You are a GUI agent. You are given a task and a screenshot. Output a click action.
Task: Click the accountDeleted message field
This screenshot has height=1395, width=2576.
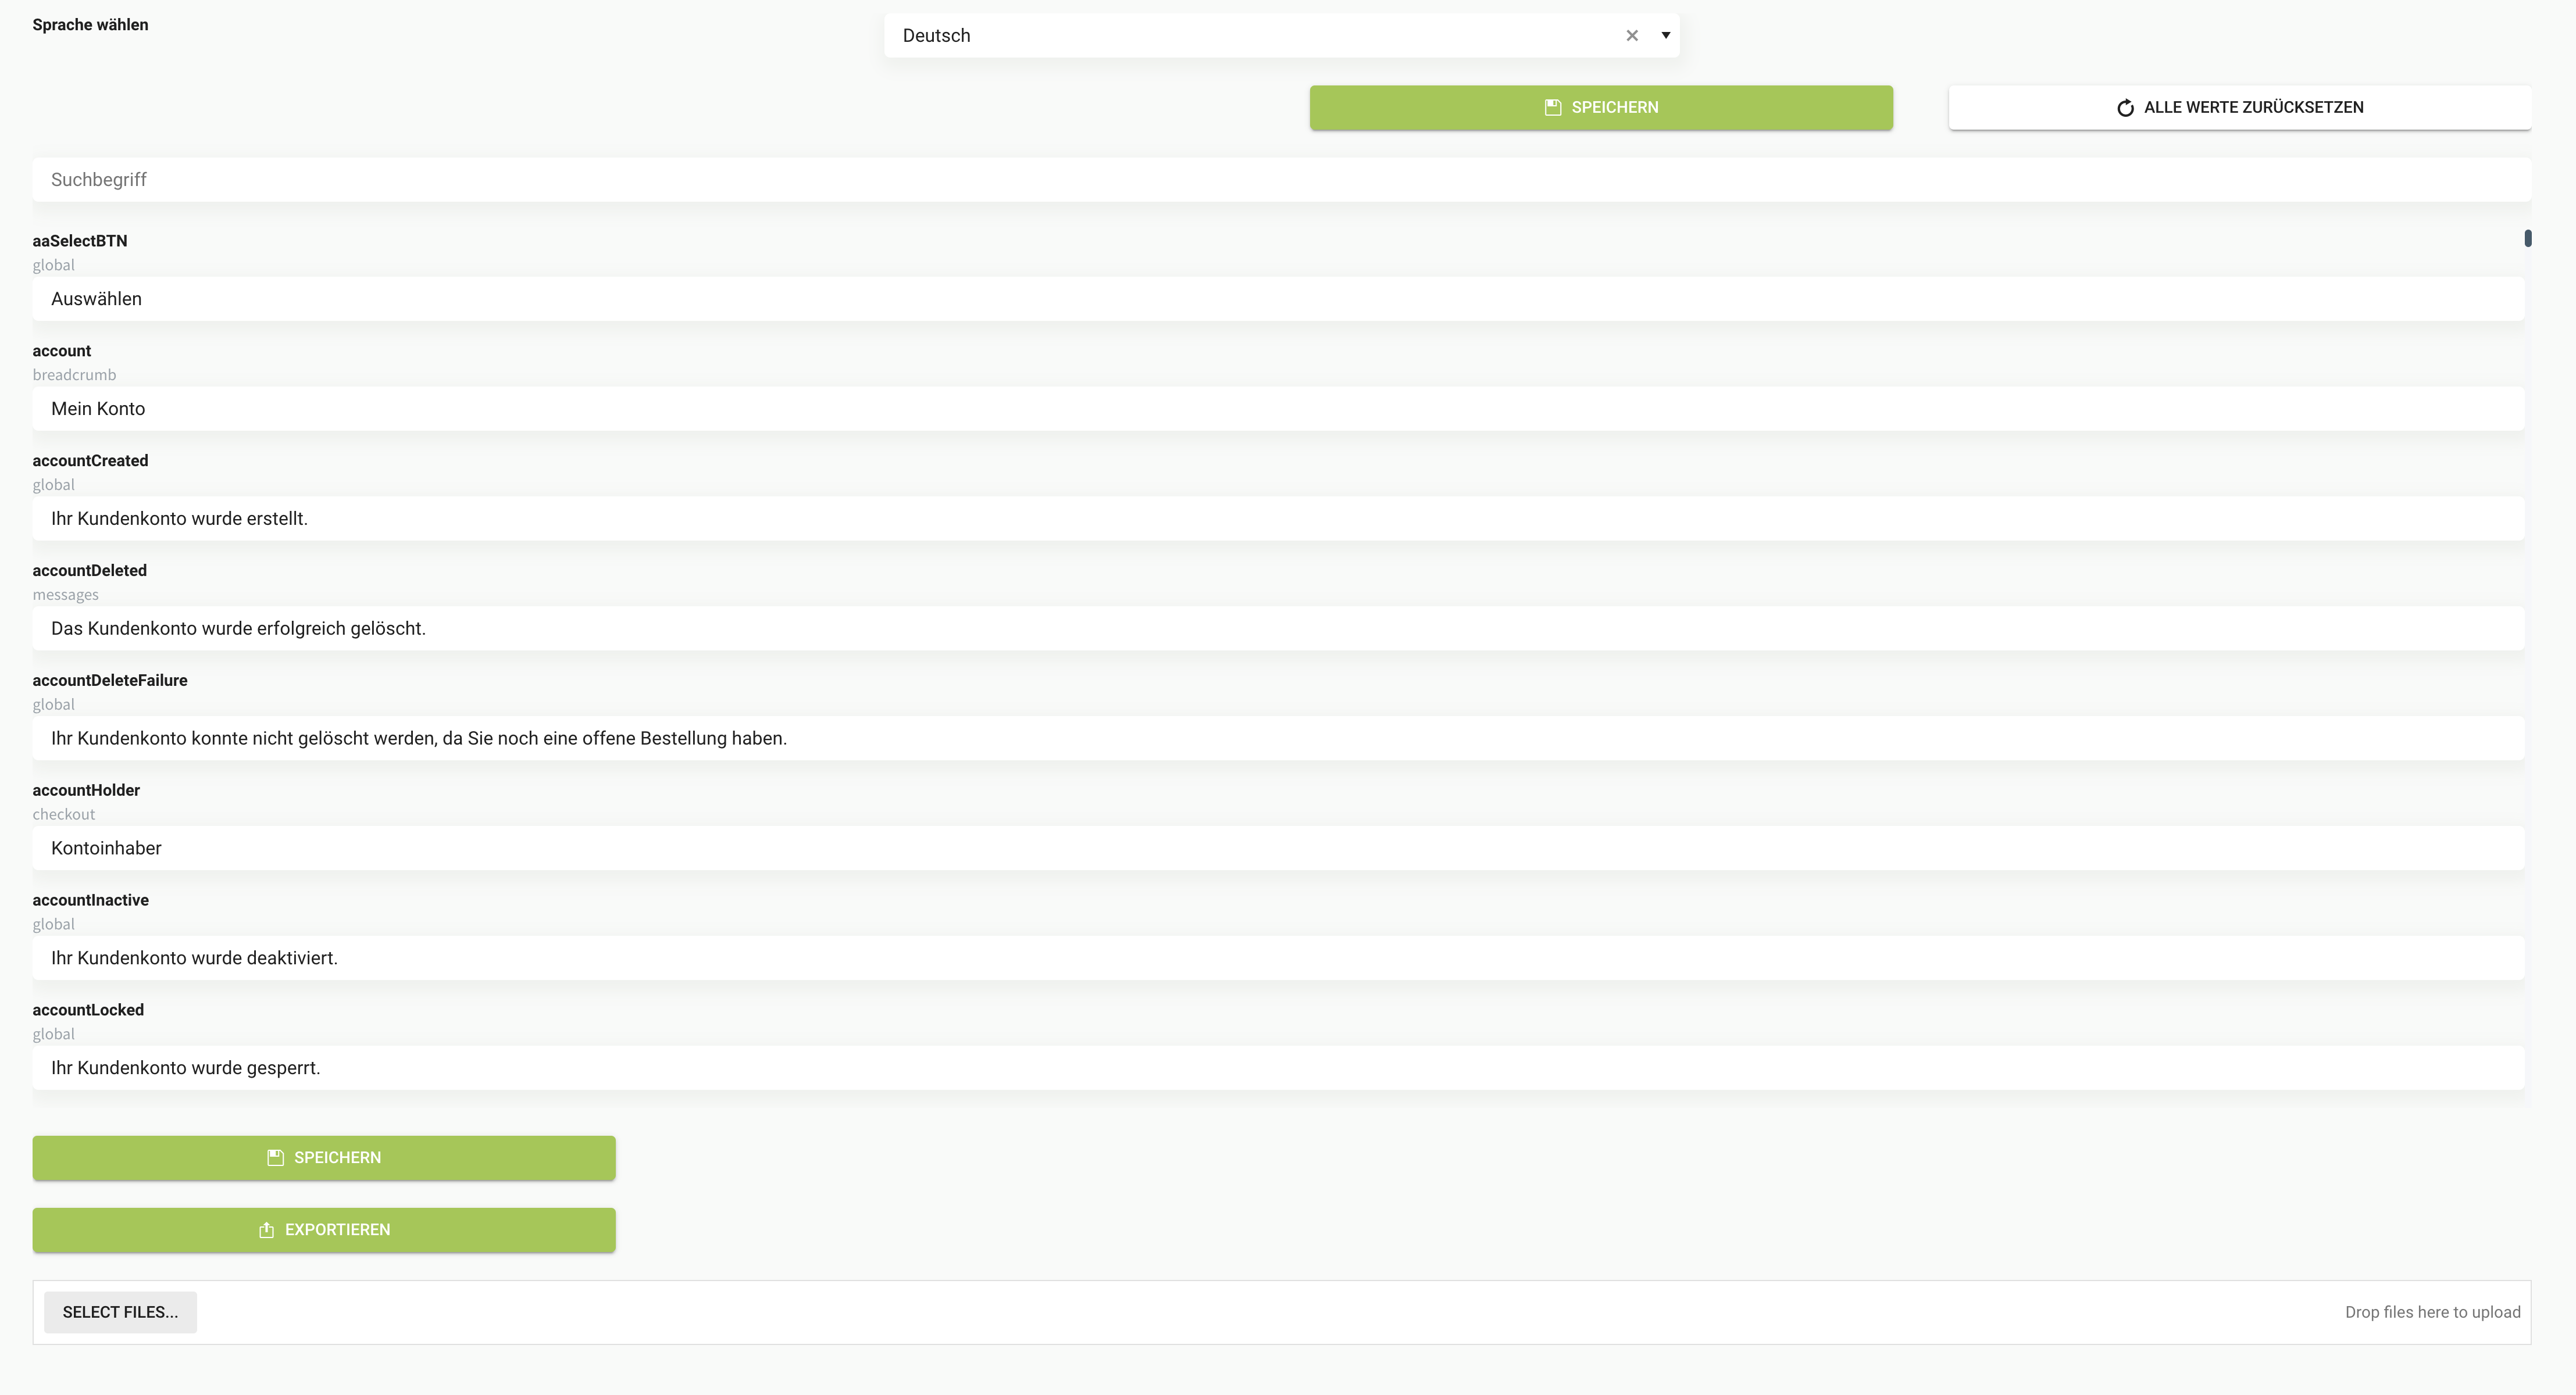click(x=1278, y=629)
